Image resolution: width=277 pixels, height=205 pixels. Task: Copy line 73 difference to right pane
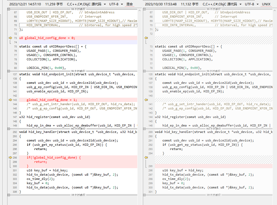(x=10, y=38)
